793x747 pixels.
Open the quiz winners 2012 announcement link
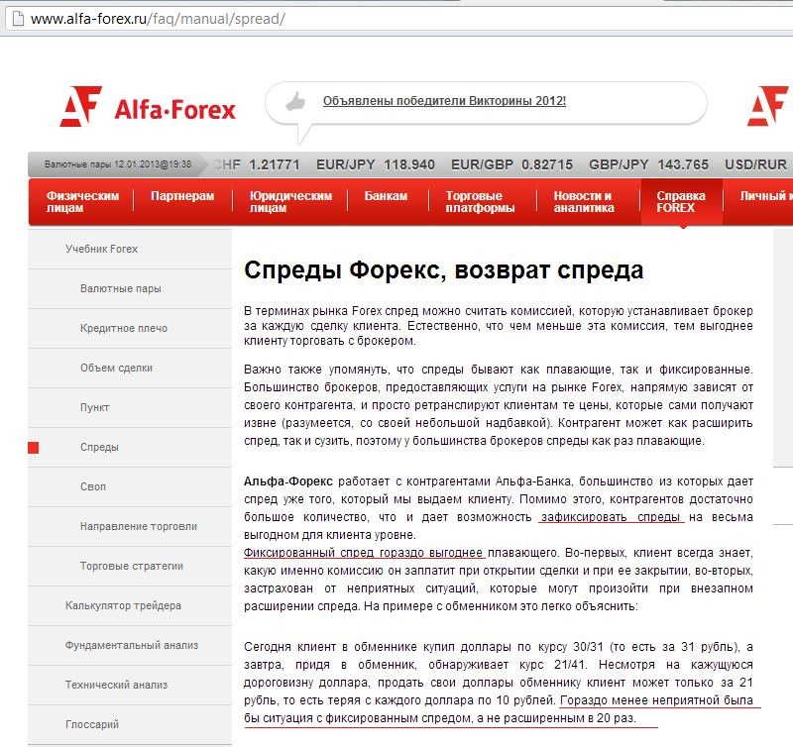pos(444,101)
